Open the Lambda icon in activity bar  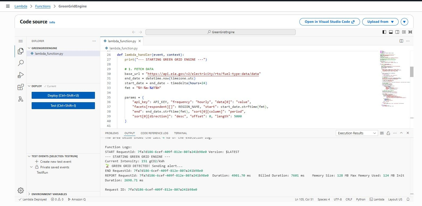click(x=20, y=99)
